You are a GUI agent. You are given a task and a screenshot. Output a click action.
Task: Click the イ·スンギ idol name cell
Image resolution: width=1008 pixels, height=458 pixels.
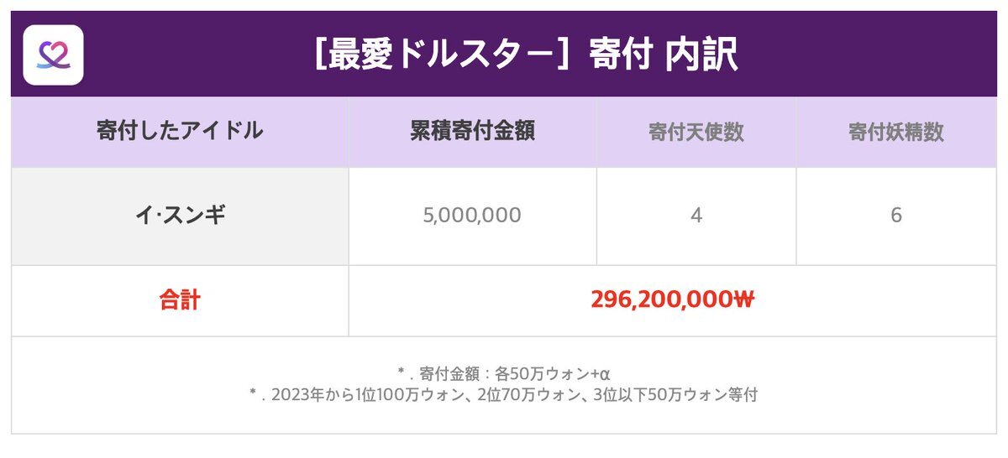[180, 216]
